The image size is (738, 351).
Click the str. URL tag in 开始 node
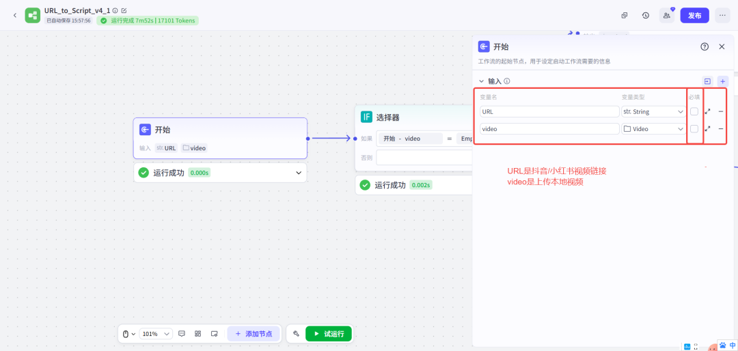coord(167,148)
